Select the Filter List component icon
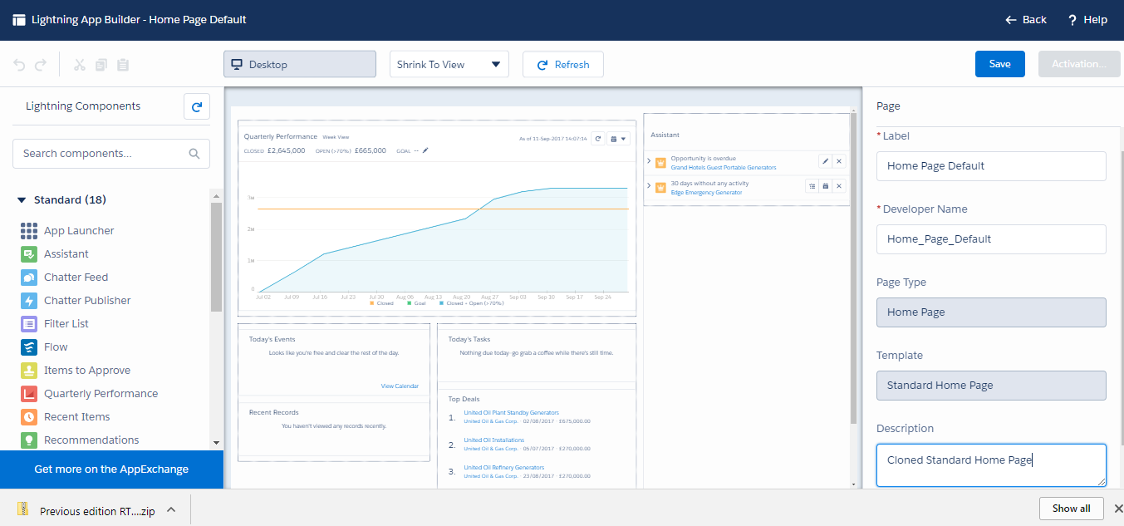Image resolution: width=1124 pixels, height=526 pixels. (29, 323)
